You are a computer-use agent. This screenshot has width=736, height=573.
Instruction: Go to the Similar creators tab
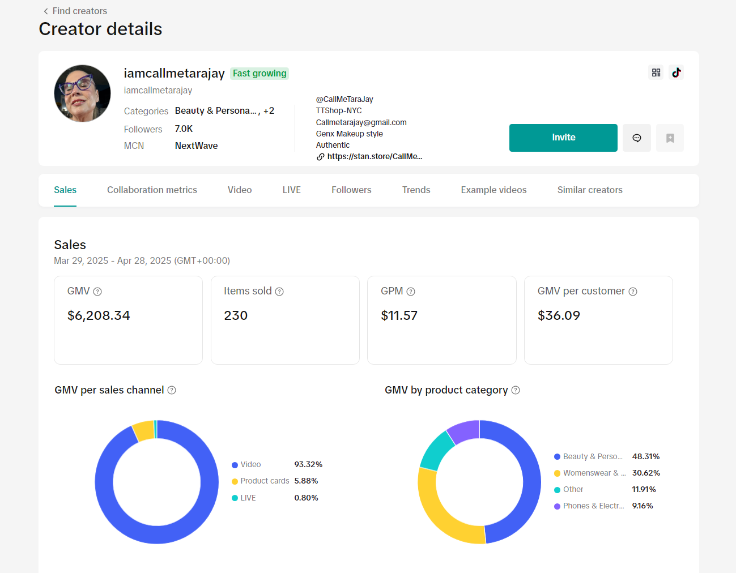590,190
